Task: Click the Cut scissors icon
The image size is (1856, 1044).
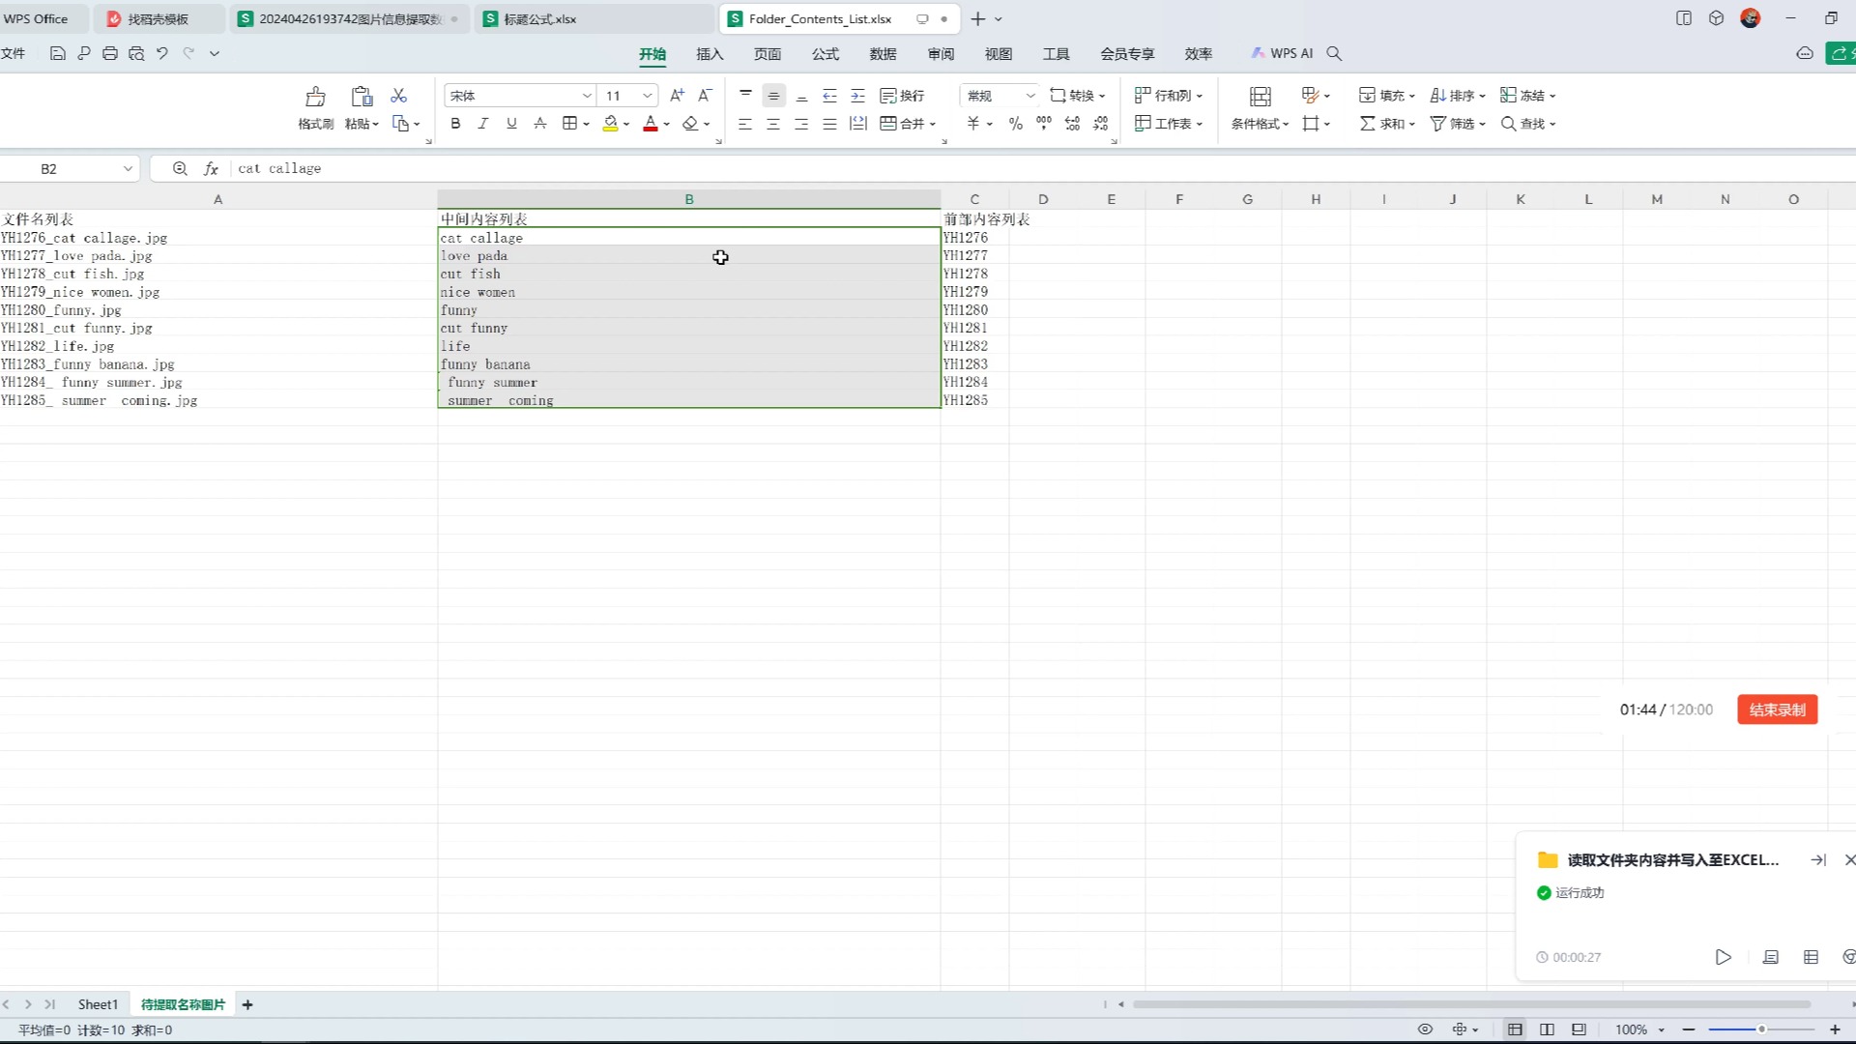Action: click(398, 96)
